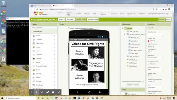Open the BlocksToolkit dropdown
This screenshot has width=177, height=100.
click(x=149, y=76)
